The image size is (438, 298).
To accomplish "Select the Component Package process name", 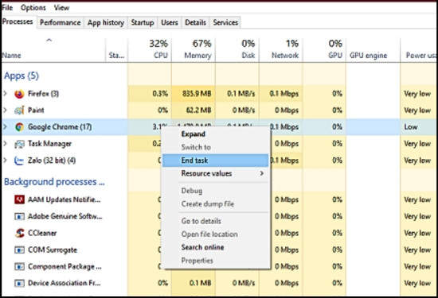I will (x=65, y=266).
